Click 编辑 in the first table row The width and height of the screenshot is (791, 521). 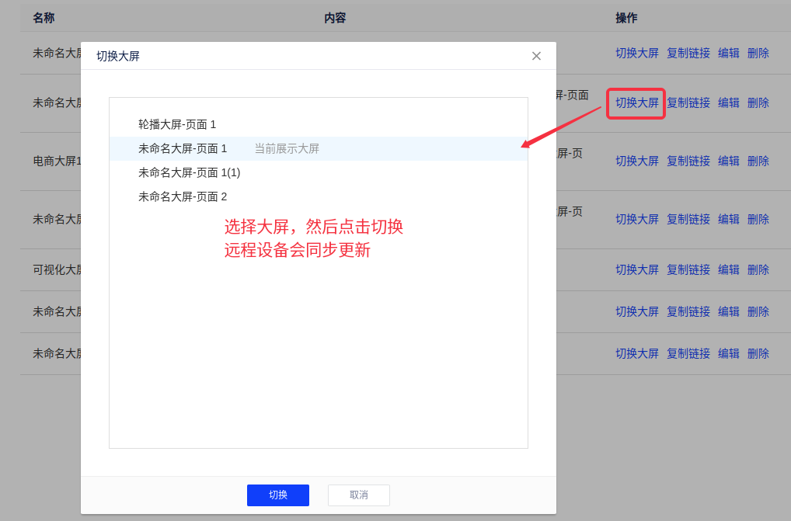(x=728, y=53)
